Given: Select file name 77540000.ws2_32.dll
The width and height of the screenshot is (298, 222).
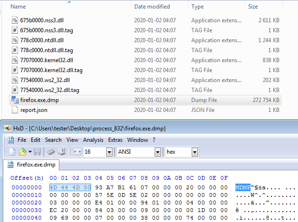Looking at the screenshot, I should tap(45, 80).
